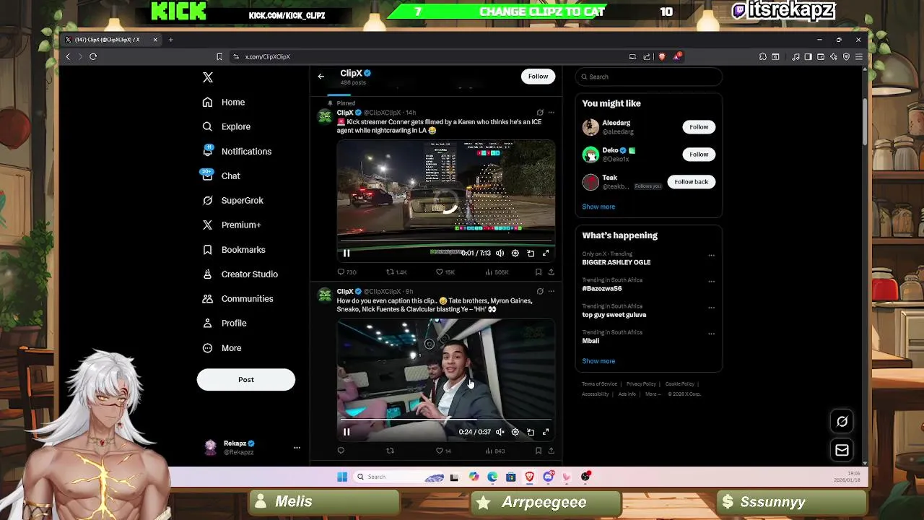
Task: Open Creator Studio in the sidebar
Action: 240,274
